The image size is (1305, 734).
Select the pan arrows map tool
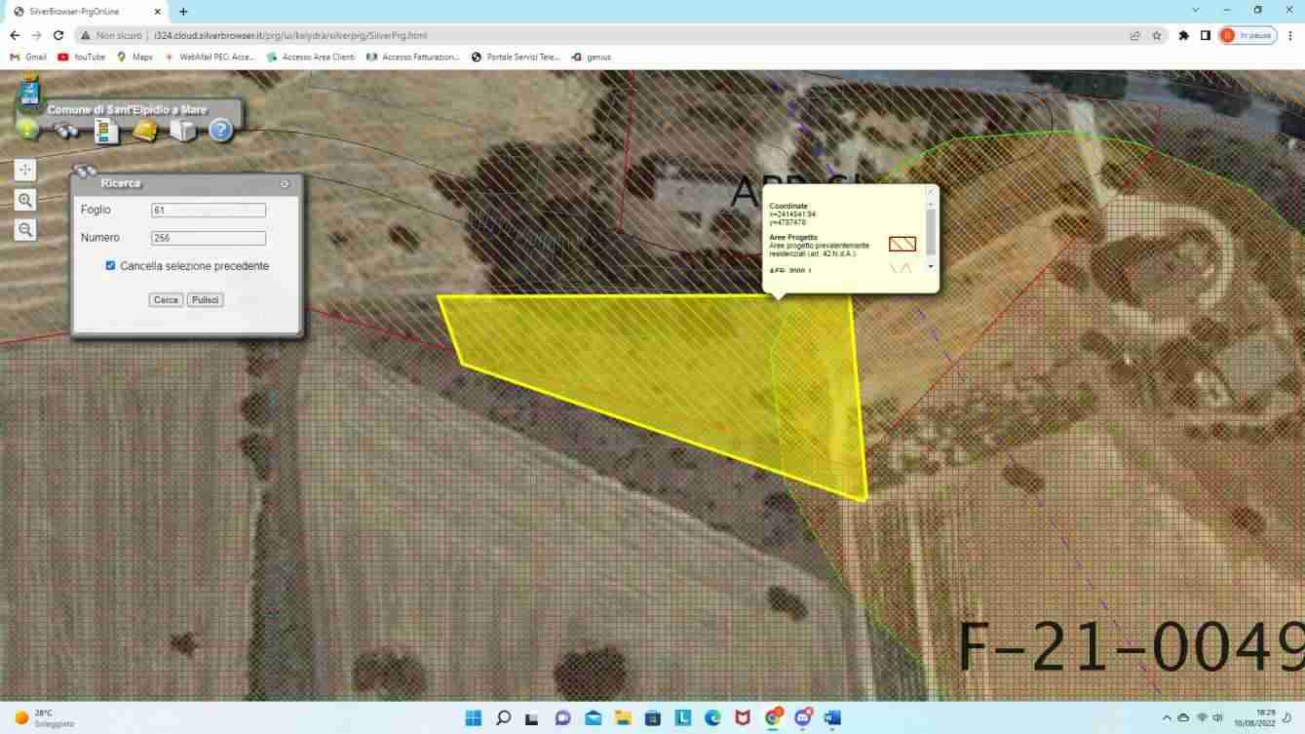[25, 170]
